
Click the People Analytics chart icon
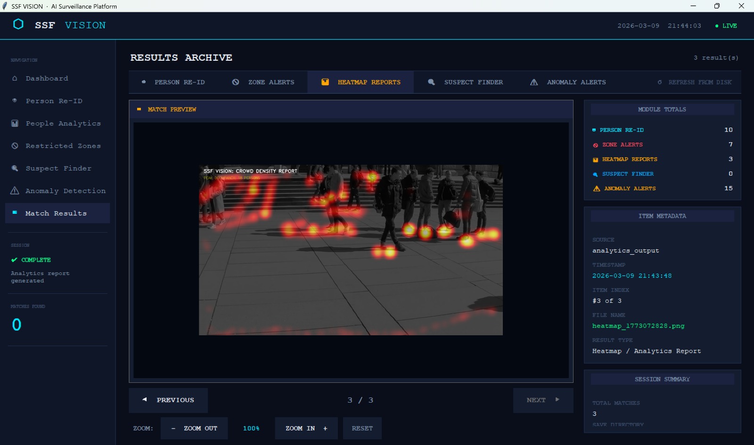[x=15, y=123]
